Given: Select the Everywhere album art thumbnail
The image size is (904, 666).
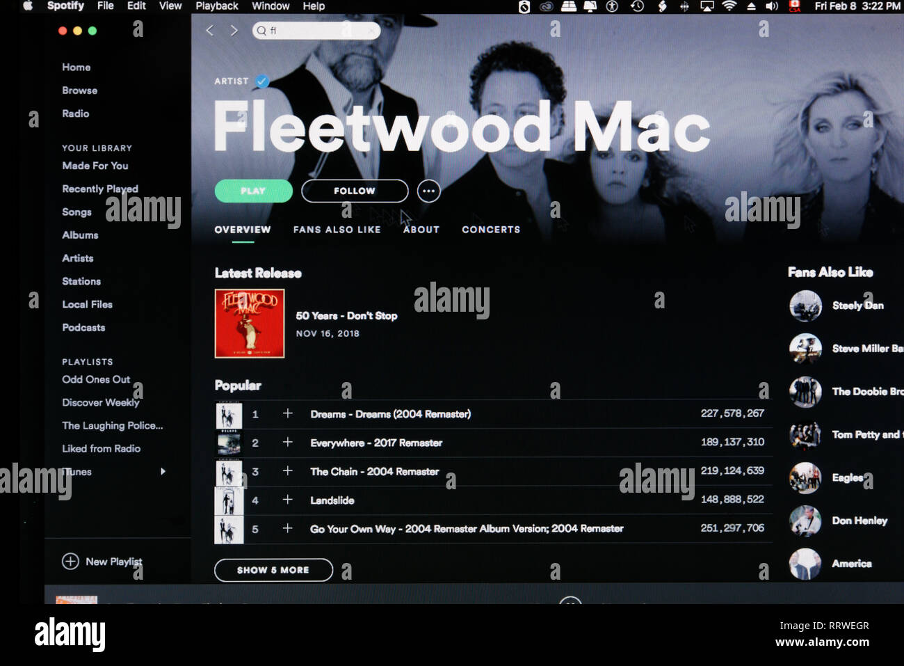Looking at the screenshot, I should [229, 443].
